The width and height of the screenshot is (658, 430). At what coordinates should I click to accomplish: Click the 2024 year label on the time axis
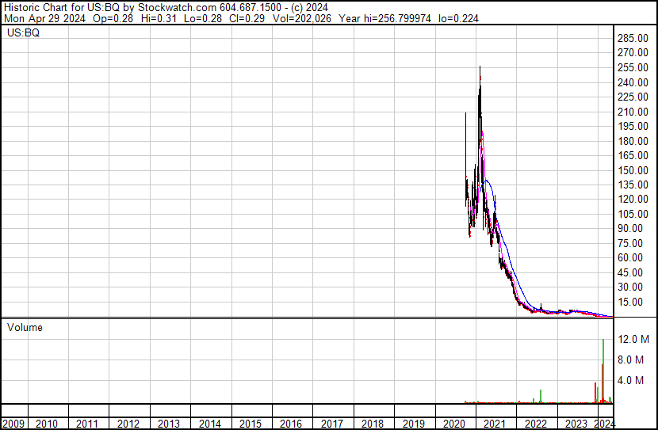(605, 424)
